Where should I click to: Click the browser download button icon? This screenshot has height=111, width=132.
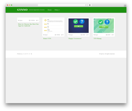click(90, 5)
